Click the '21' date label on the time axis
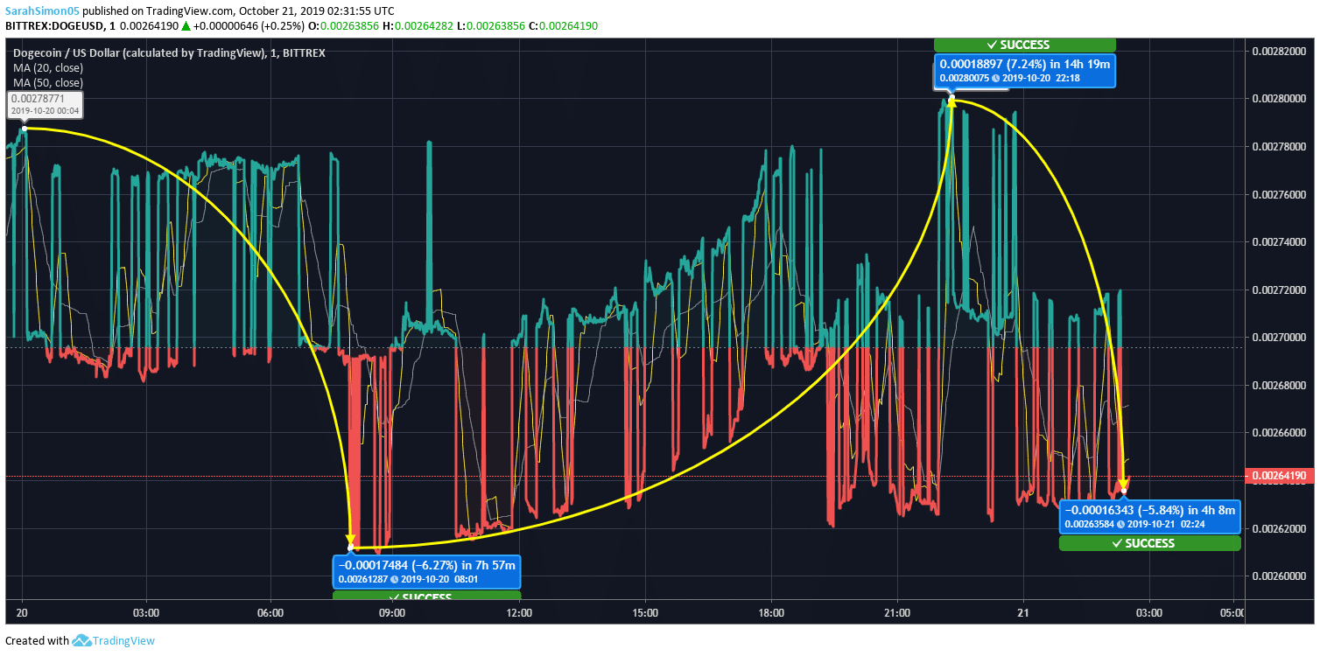Image resolution: width=1320 pixels, height=656 pixels. click(x=1023, y=613)
